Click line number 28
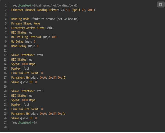This screenshot has width=165, height=133. pyautogui.click(x=5, y=127)
